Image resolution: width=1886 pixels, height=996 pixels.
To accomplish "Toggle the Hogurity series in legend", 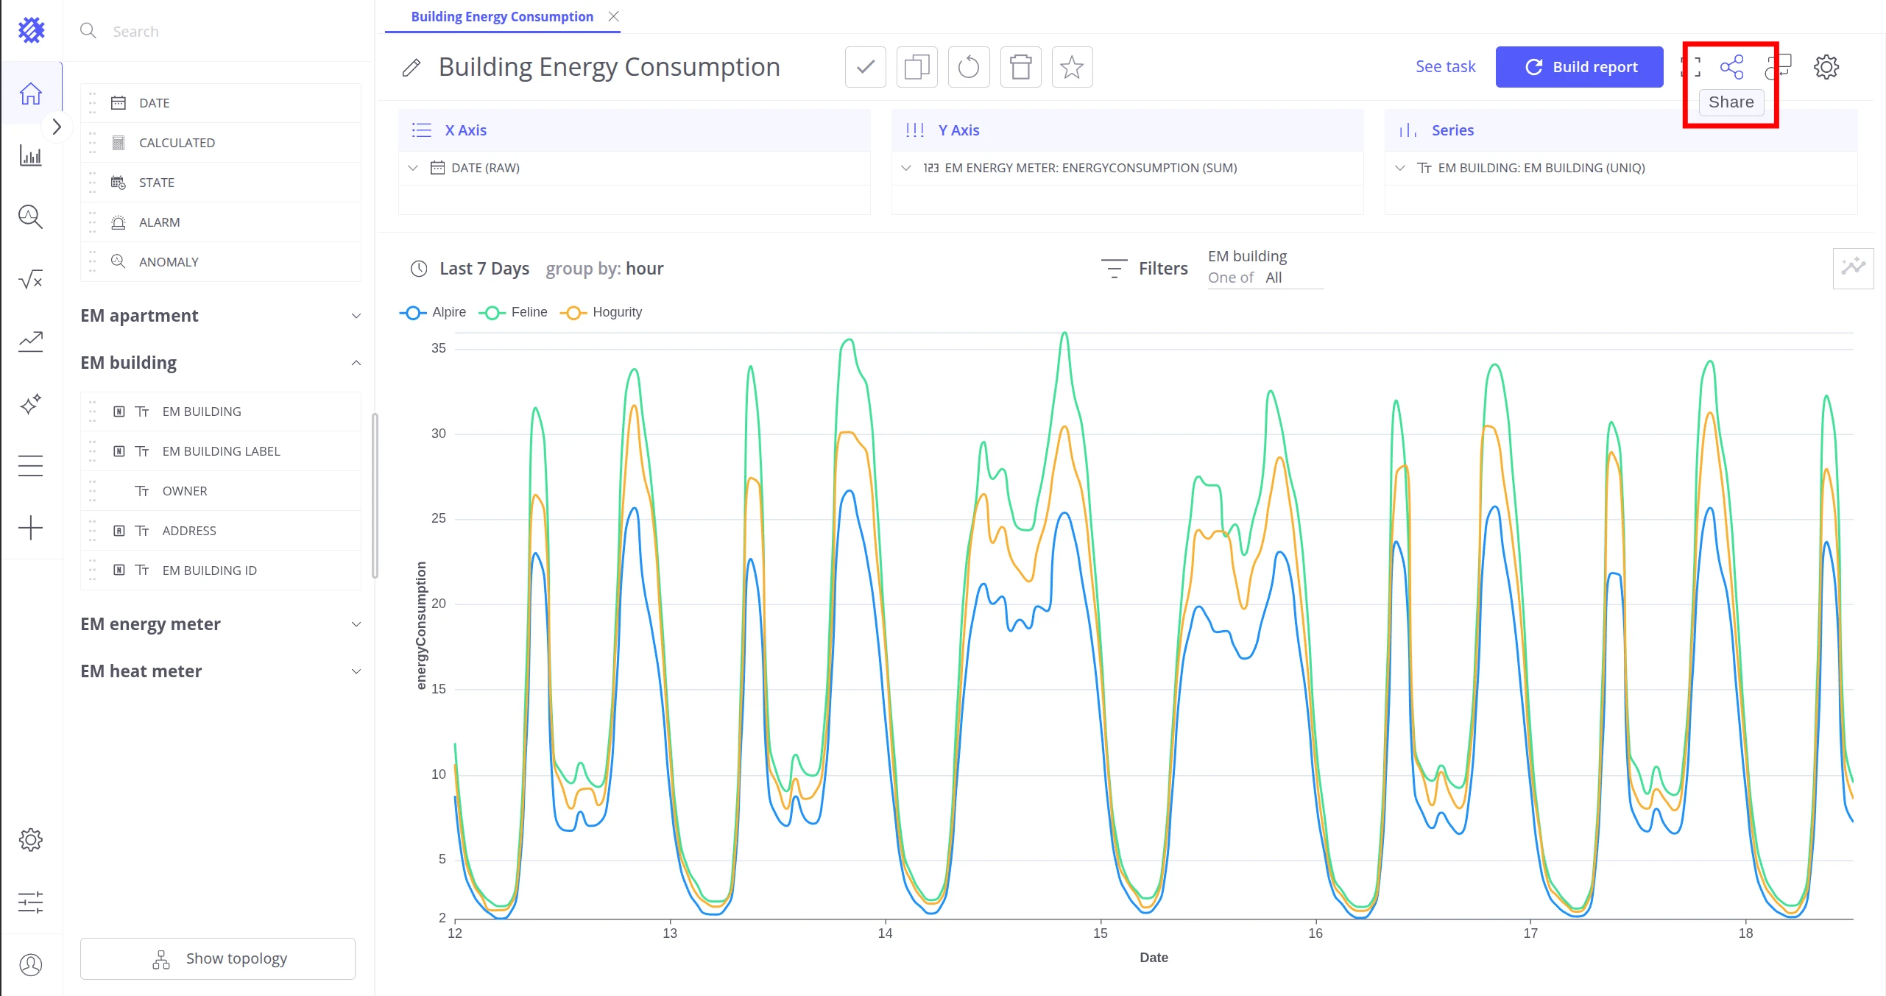I will point(601,312).
